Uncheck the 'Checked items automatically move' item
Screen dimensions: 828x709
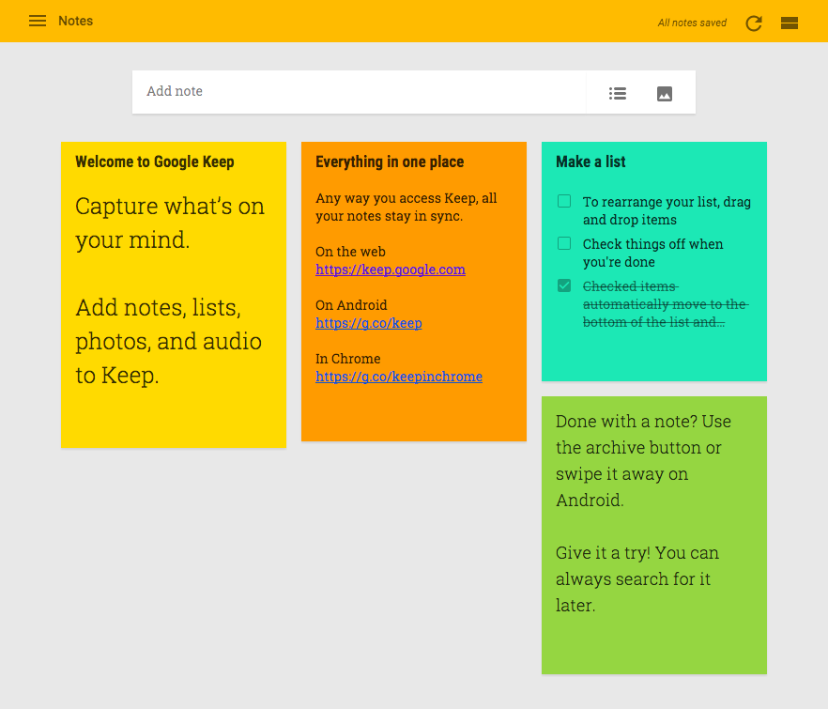[564, 285]
